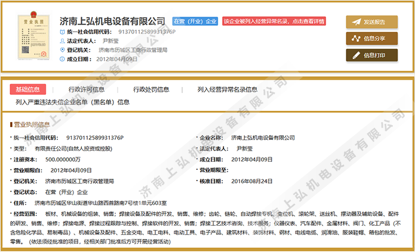Click the 信息打印 button label
Viewport: 415px width, 252px height.
point(374,55)
